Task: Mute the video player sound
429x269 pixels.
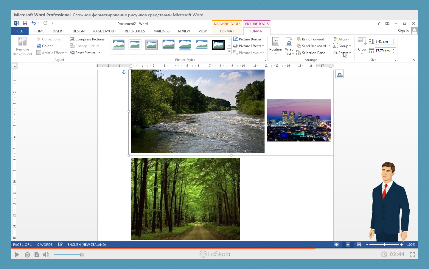Action: [46, 254]
